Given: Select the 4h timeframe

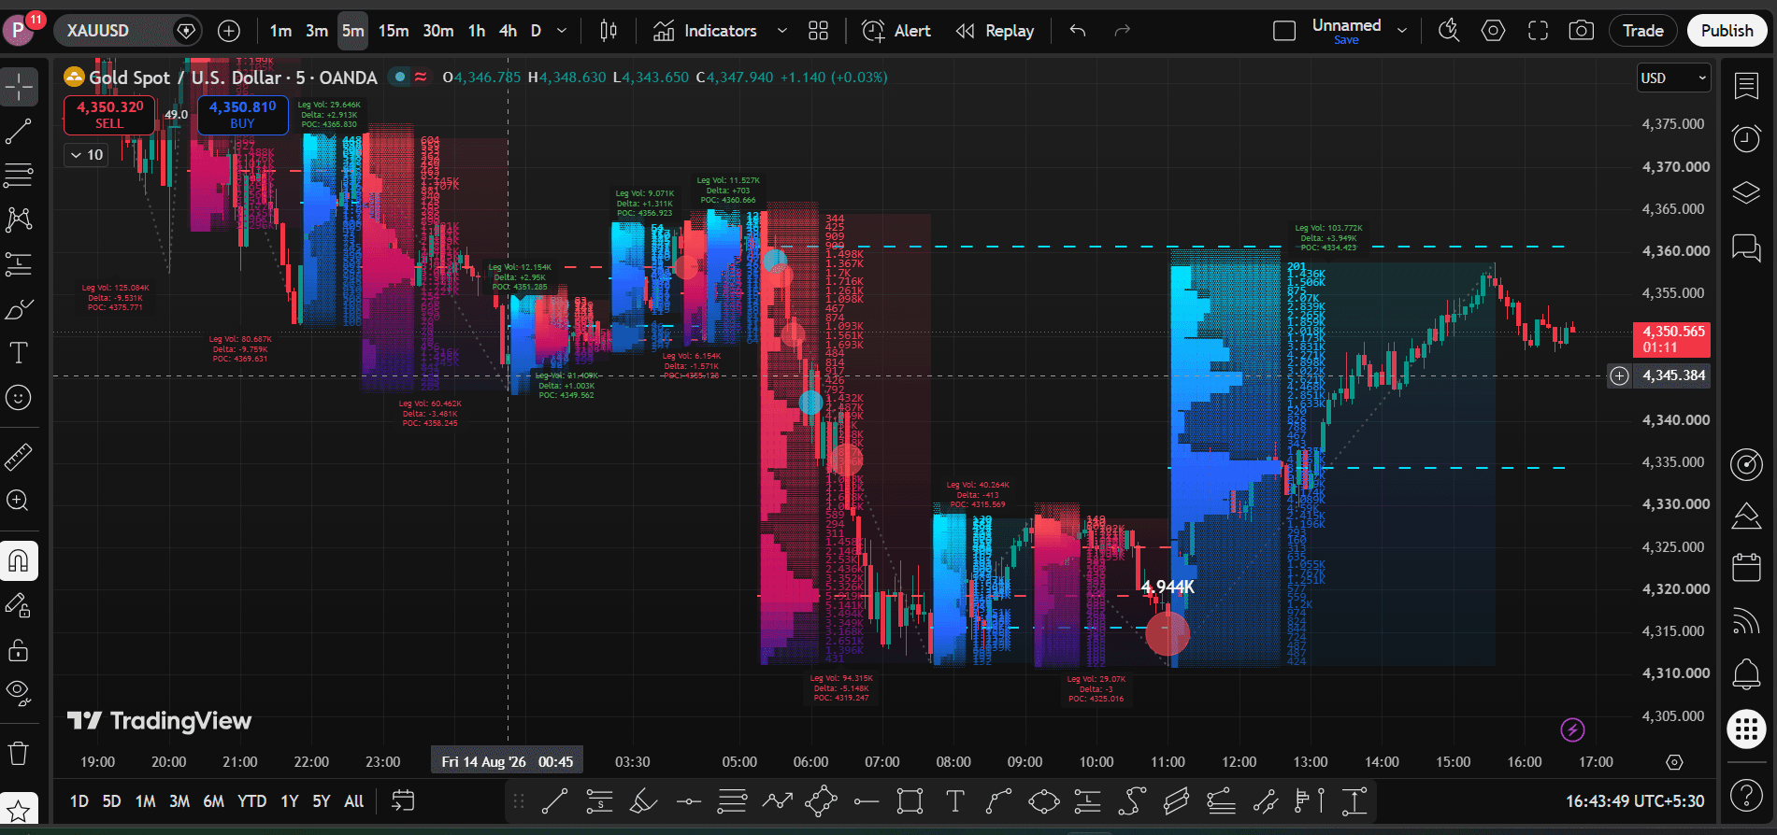Looking at the screenshot, I should click(x=508, y=31).
